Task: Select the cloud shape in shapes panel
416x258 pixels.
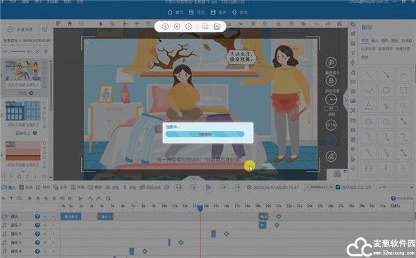Action: click(x=369, y=122)
